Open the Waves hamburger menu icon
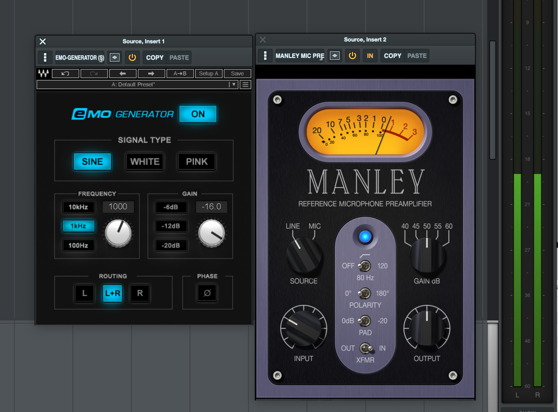Image resolution: width=558 pixels, height=412 pixels. [246, 85]
